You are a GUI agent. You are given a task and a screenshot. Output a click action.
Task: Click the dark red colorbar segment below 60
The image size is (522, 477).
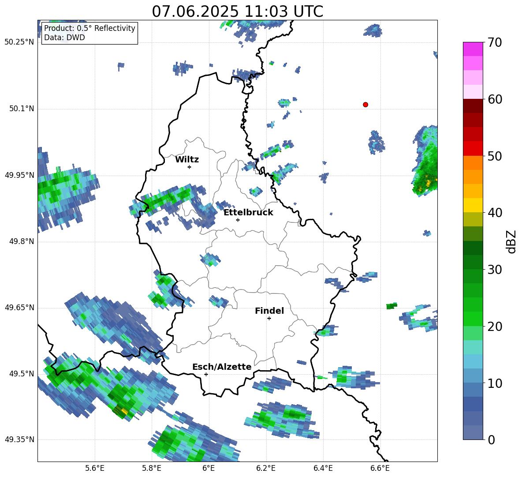click(473, 106)
